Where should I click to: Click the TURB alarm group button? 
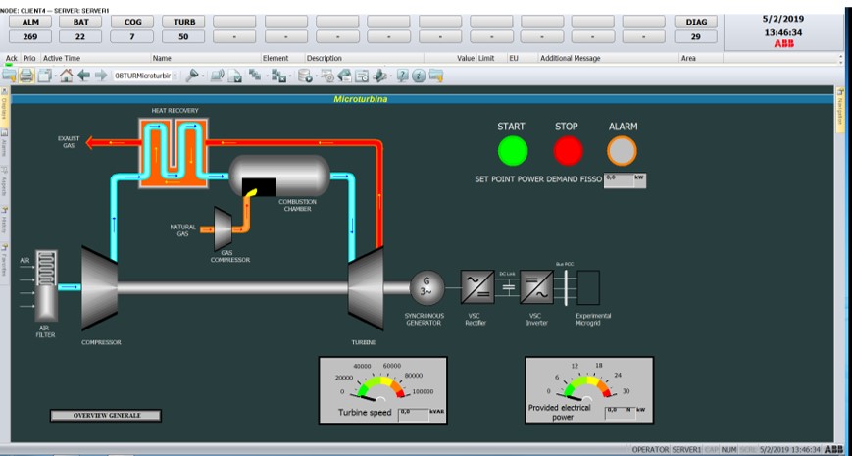coord(184,21)
